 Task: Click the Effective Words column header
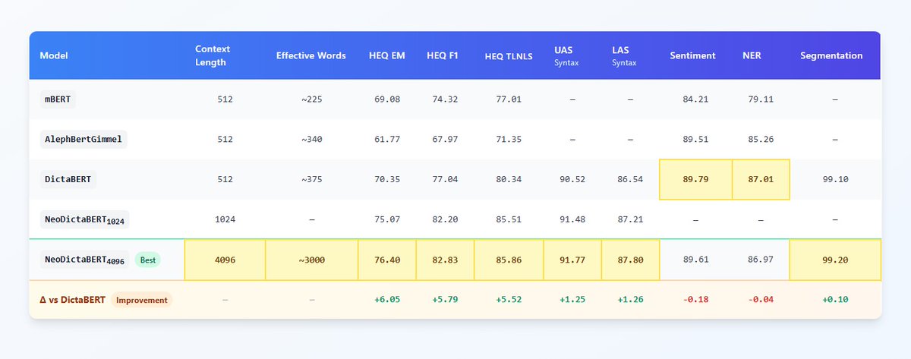tap(311, 55)
